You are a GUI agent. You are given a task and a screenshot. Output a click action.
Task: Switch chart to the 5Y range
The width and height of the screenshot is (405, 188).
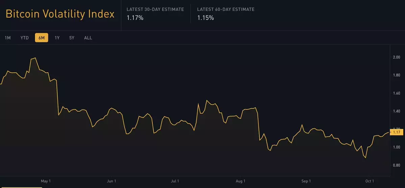(x=72, y=38)
